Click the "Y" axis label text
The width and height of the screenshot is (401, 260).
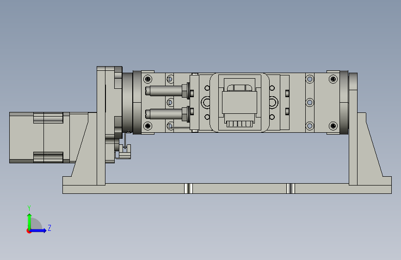point(29,208)
